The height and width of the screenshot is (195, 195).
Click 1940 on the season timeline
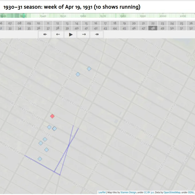(43, 16)
